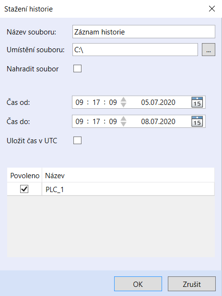222x296 pixels.
Task: Uncheck the PLC_1 Povoleno checkbox
Action: [x=24, y=189]
